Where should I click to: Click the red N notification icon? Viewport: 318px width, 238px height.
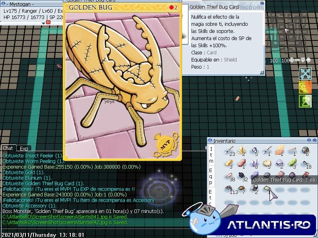[x=48, y=22]
